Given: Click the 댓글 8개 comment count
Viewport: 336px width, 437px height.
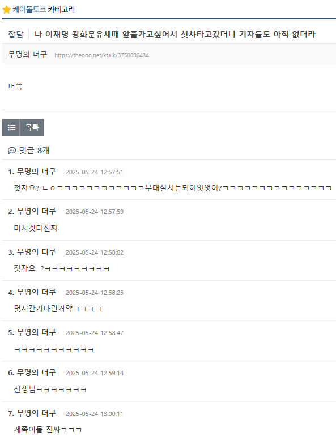Looking at the screenshot, I should coord(34,151).
